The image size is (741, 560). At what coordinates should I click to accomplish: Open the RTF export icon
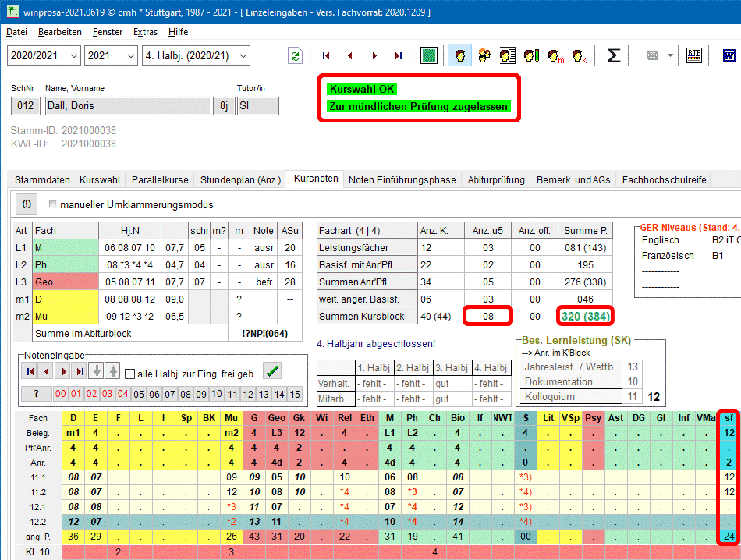(693, 56)
